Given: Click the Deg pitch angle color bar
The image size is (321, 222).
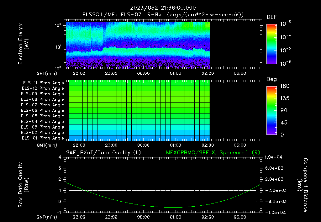Looking at the screenshot, I should coord(271,110).
